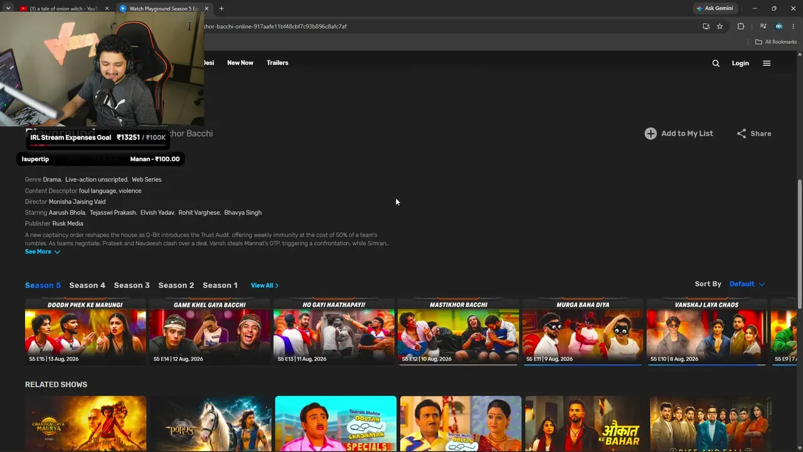Click the Live-action unscripted genre link
803x452 pixels.
(97, 180)
